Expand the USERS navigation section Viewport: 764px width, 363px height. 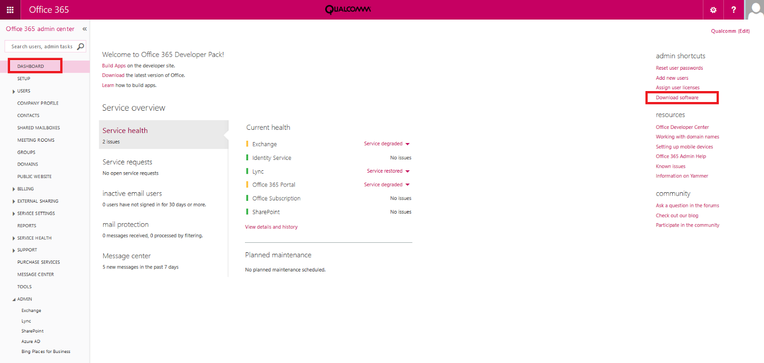pos(14,91)
